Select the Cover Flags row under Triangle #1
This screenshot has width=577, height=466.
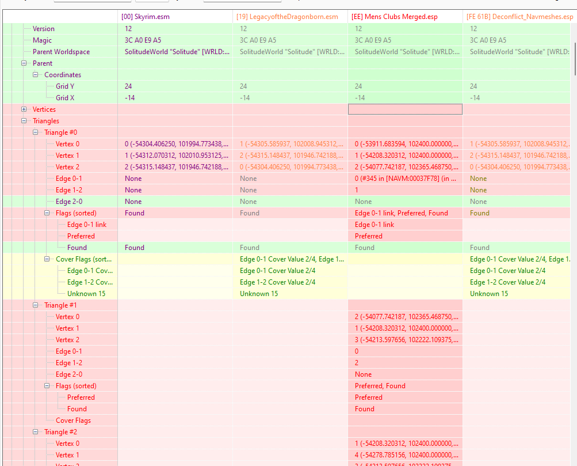(x=73, y=420)
